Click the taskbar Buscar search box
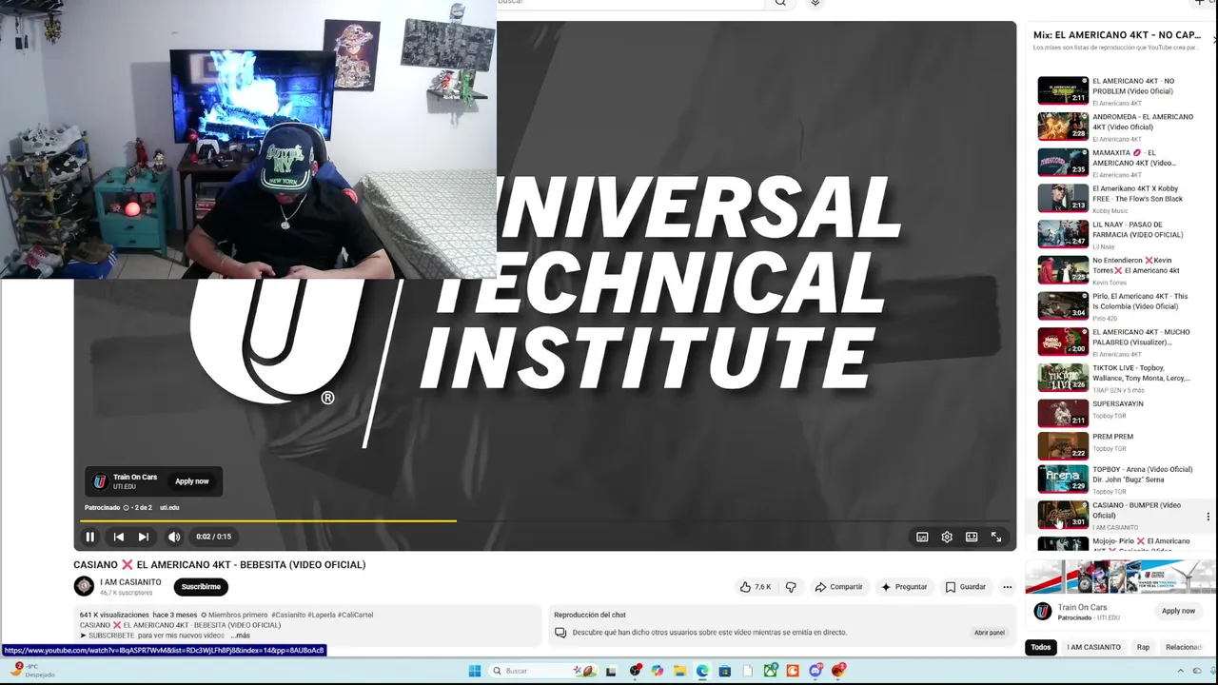Screen dimensions: 1218x685 coord(543,671)
